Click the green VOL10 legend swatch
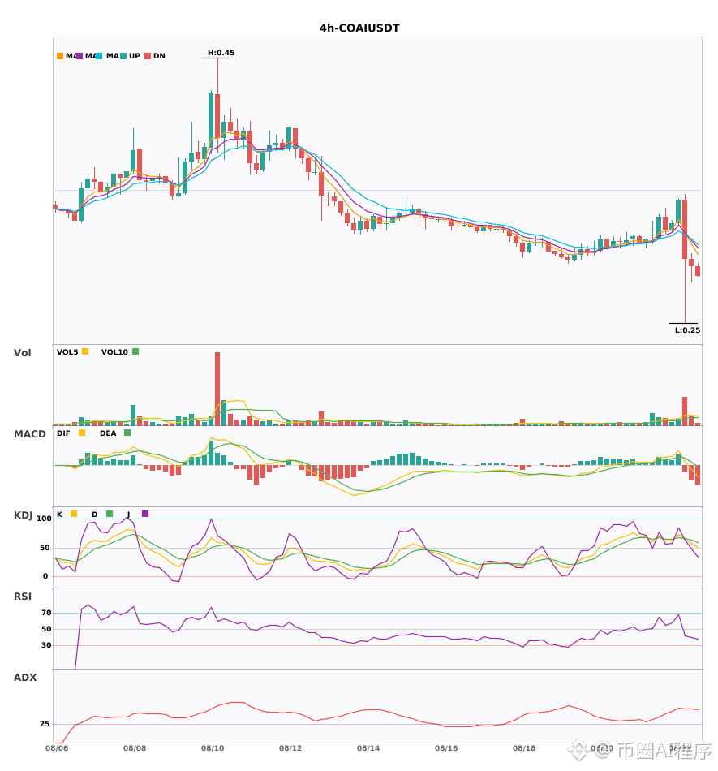The image size is (718, 771). pyautogui.click(x=135, y=351)
